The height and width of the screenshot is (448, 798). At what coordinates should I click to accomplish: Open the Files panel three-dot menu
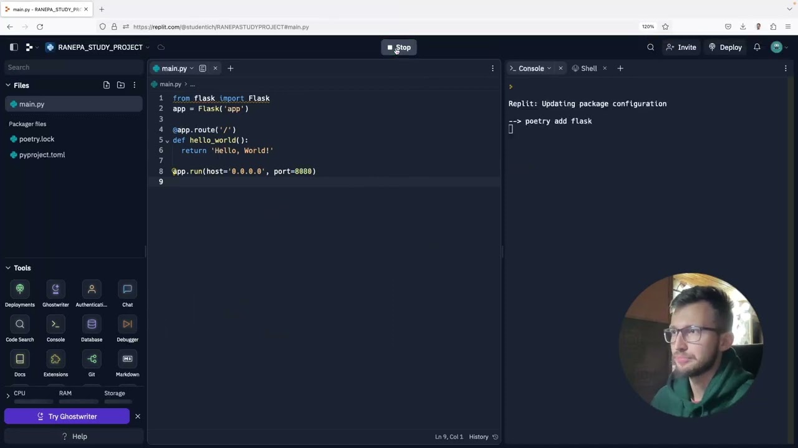click(135, 85)
